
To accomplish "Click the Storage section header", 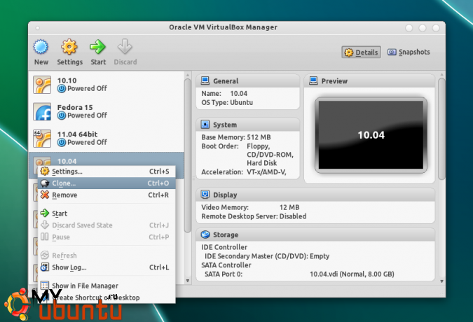I will pyautogui.click(x=315, y=234).
